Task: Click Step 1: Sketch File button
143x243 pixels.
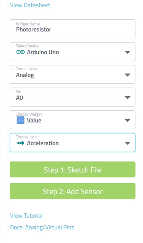Action: tap(72, 169)
